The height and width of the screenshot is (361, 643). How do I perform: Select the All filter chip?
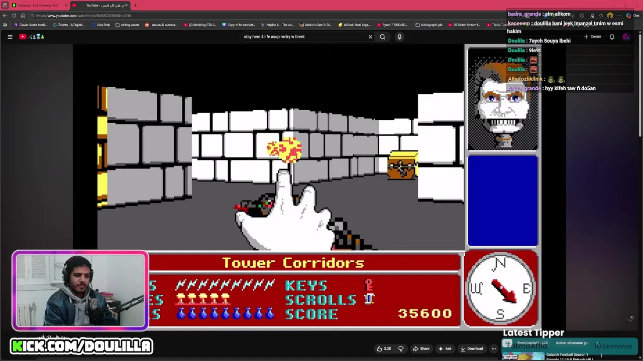click(508, 343)
